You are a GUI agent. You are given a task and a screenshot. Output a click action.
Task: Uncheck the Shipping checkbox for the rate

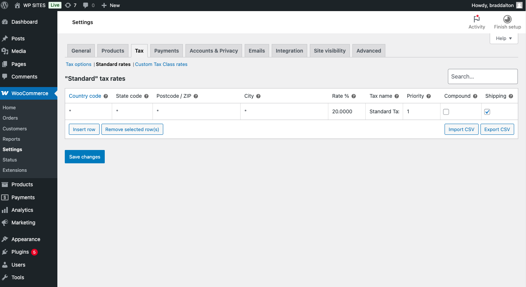click(x=487, y=112)
